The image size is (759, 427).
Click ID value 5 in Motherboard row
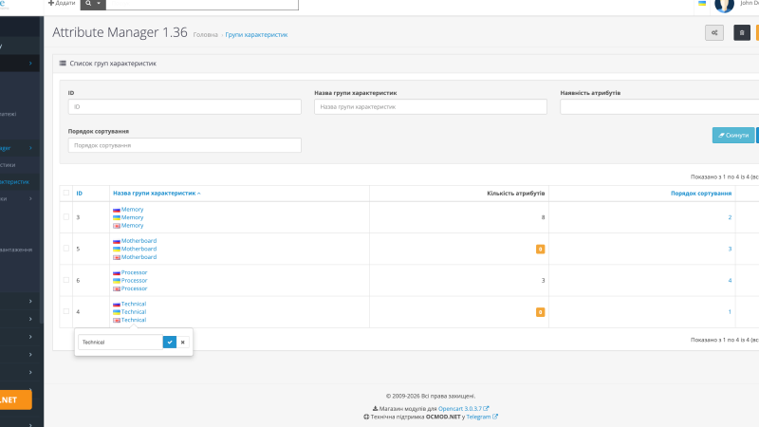click(x=78, y=249)
